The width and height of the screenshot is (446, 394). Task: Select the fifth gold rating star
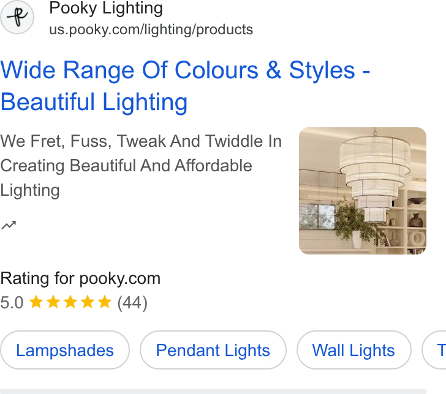[105, 302]
